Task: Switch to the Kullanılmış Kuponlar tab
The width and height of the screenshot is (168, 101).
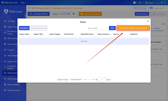Action: (x=38, y=28)
